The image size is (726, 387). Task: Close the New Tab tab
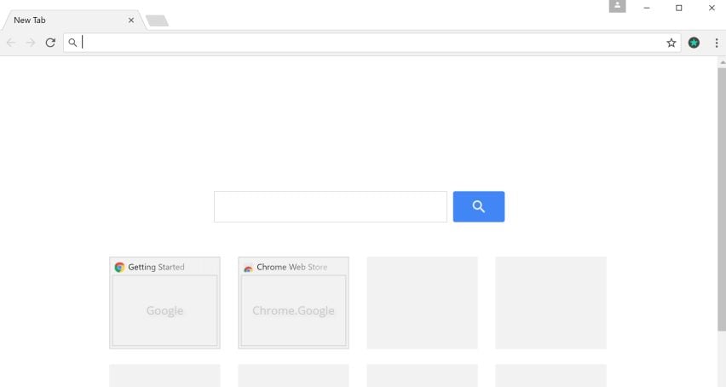point(131,20)
